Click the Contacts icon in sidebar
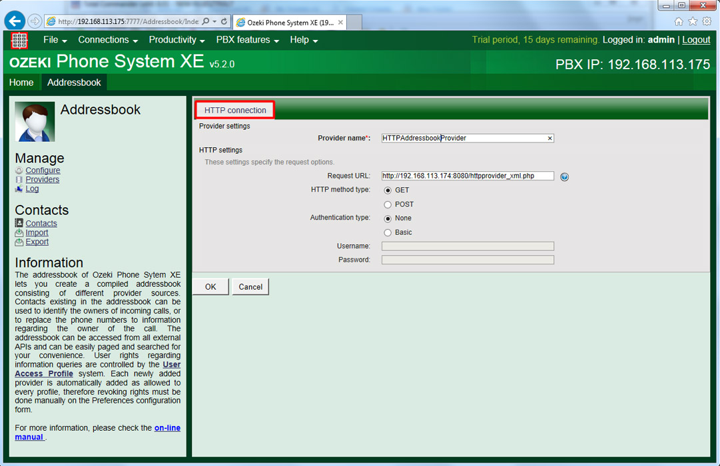 19,223
